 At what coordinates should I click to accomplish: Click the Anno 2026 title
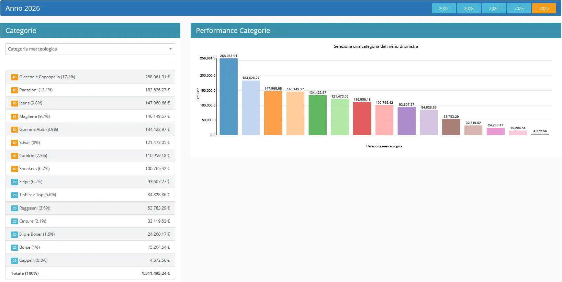[x=23, y=8]
